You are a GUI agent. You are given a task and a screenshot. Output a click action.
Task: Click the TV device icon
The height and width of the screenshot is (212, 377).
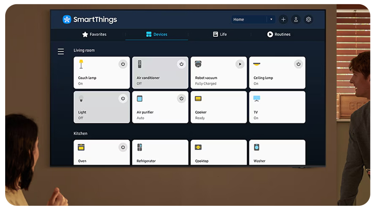[x=256, y=98]
